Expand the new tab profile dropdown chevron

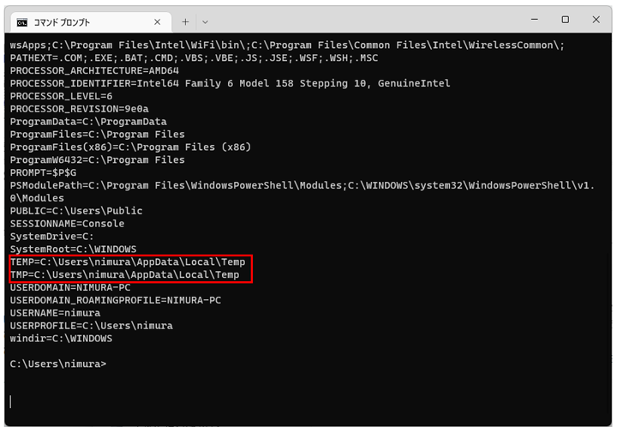(x=205, y=22)
